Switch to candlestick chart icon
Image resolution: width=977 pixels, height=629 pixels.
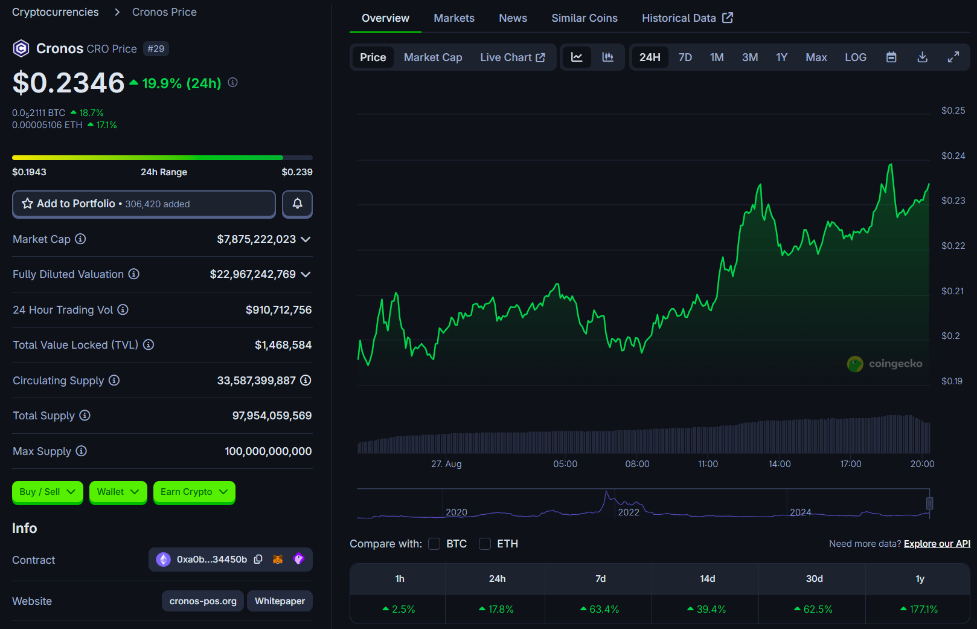pos(608,57)
